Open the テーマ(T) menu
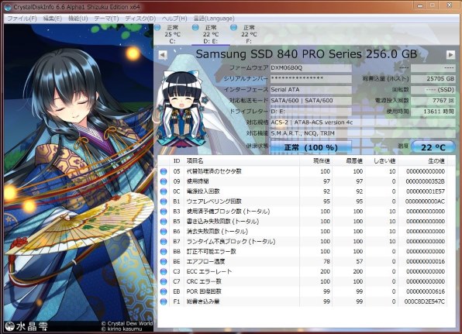The width and height of the screenshot is (462, 334). tap(106, 19)
